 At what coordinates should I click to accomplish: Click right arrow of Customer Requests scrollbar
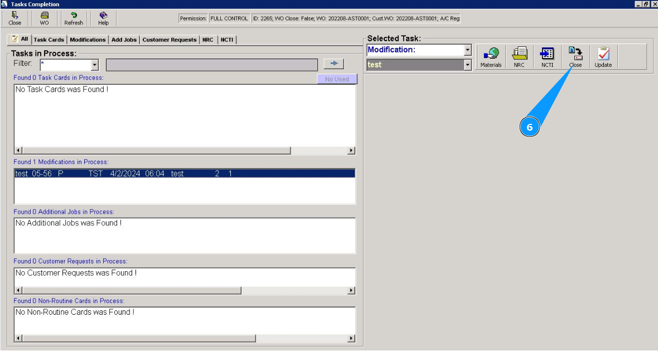point(351,290)
